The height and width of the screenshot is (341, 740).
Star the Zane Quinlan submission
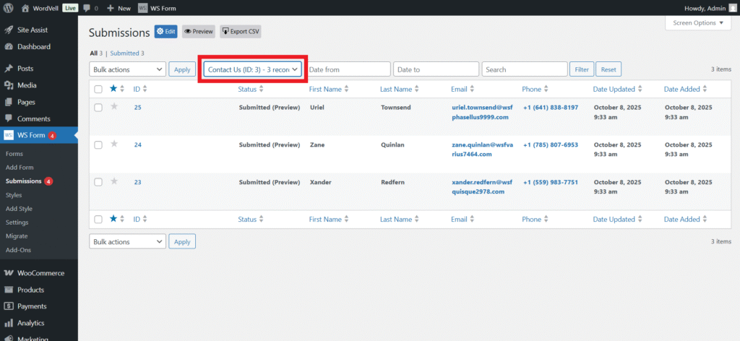pos(113,144)
